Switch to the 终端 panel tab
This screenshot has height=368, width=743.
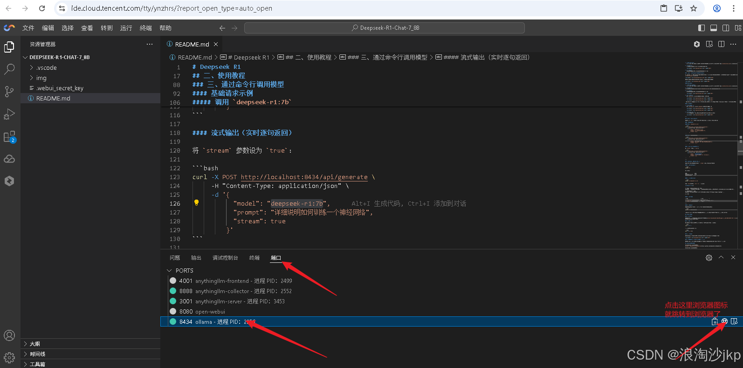[255, 258]
